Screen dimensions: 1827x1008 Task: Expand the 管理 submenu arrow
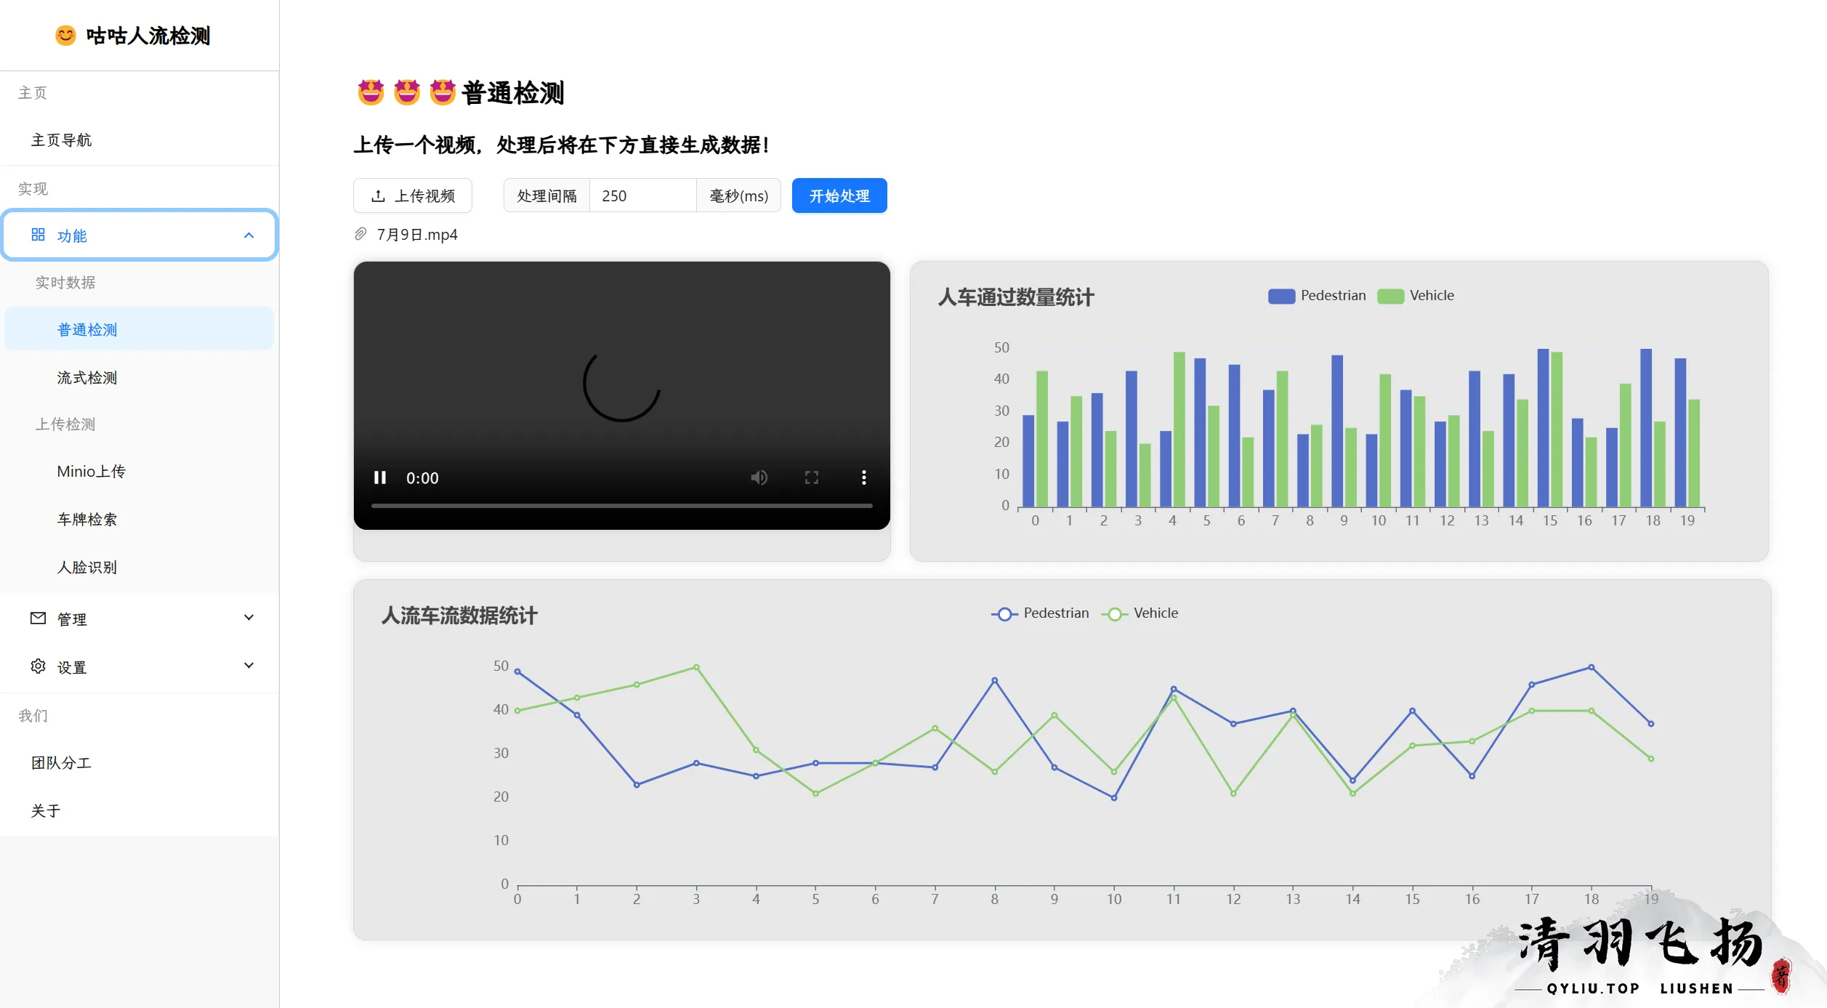[x=249, y=618]
